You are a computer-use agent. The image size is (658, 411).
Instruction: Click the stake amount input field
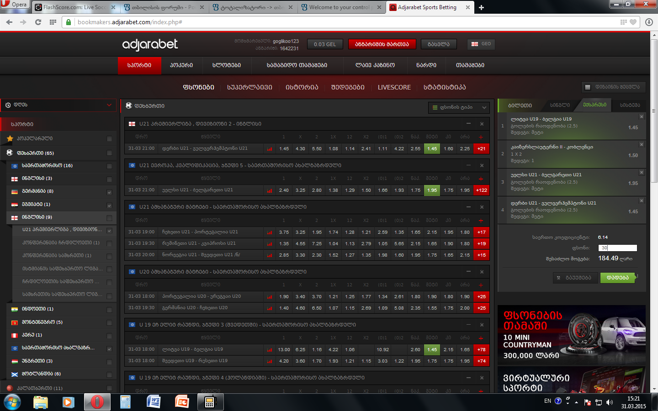pyautogui.click(x=617, y=248)
